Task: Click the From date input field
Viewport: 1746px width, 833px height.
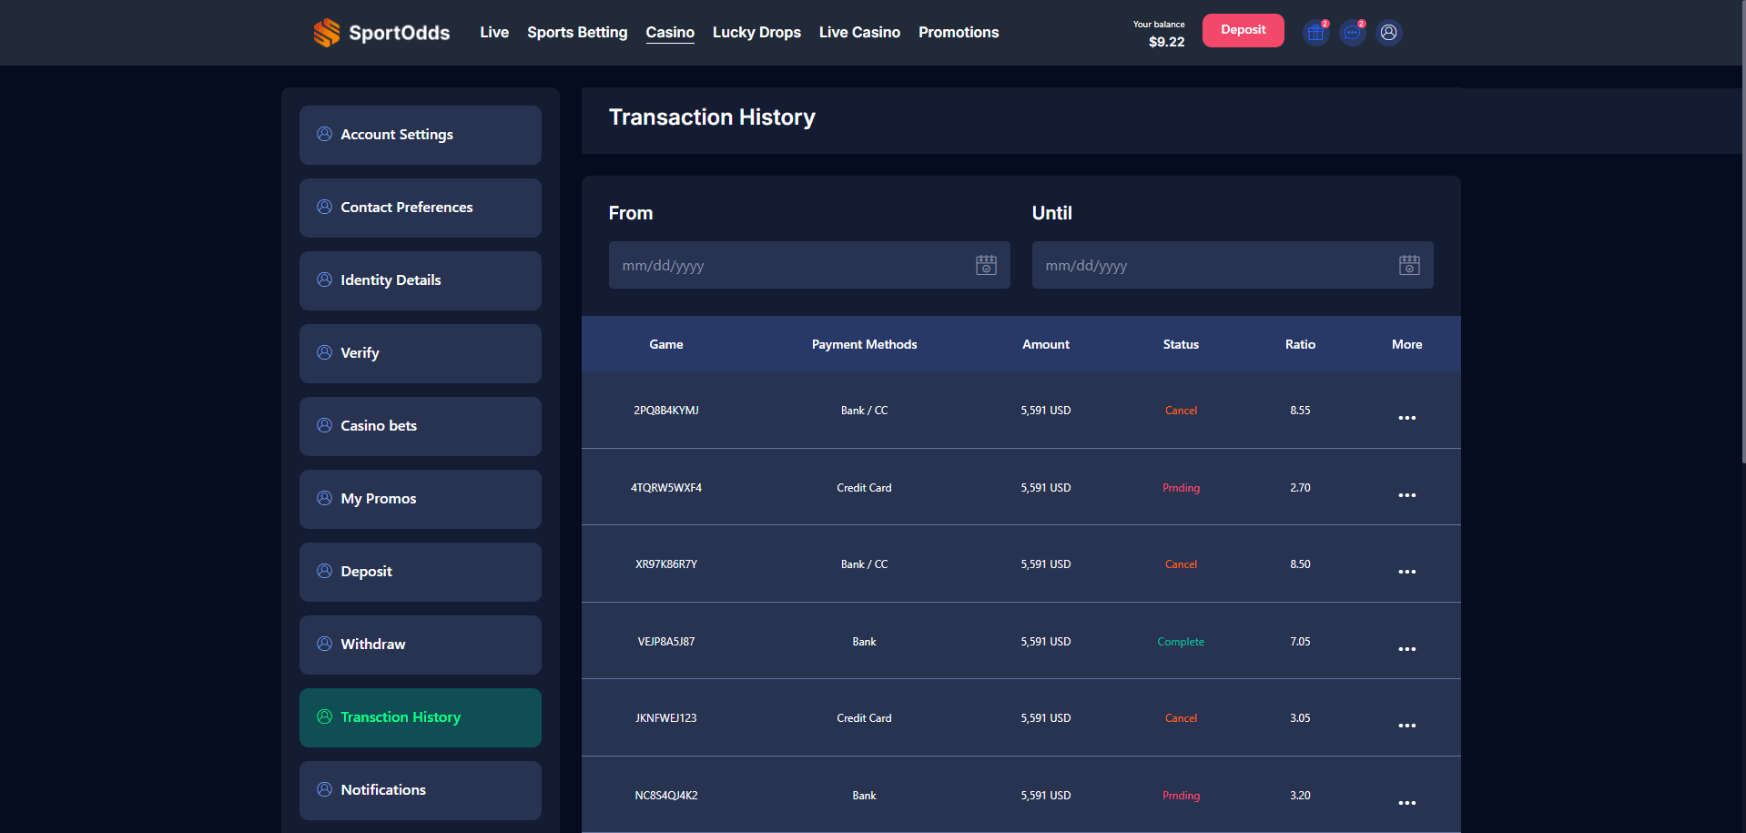Action: point(809,265)
